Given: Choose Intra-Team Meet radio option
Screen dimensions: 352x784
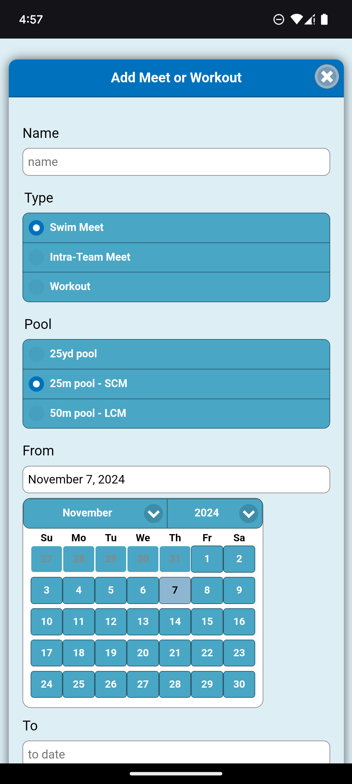Looking at the screenshot, I should [176, 257].
